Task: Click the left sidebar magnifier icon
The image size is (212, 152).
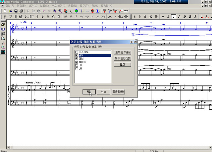Action: coord(3,47)
